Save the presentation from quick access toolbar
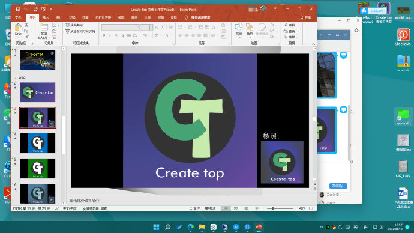The width and height of the screenshot is (414, 233). click(x=18, y=9)
